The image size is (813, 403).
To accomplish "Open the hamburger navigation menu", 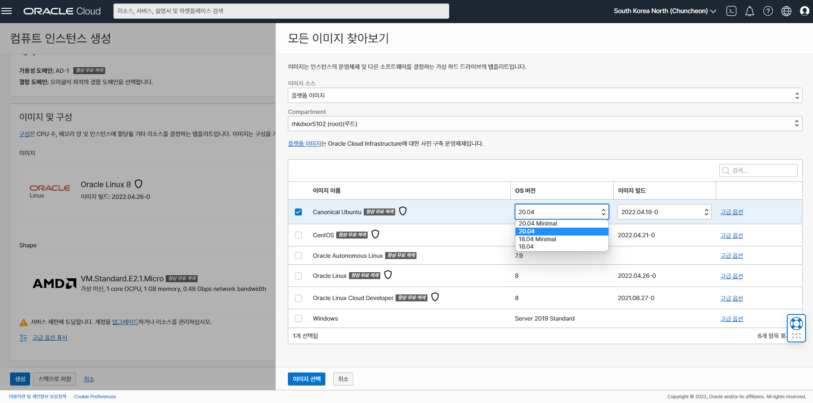I will pos(7,11).
